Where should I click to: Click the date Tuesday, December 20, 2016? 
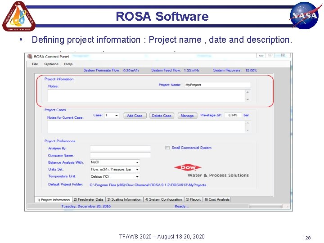(x=86, y=206)
